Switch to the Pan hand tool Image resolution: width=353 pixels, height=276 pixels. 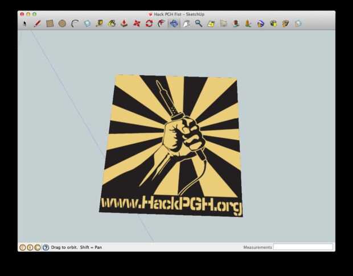pos(186,23)
